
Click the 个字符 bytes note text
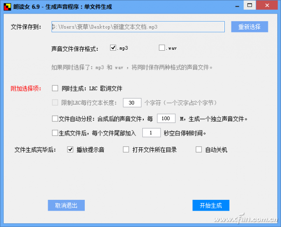[x=181, y=103]
